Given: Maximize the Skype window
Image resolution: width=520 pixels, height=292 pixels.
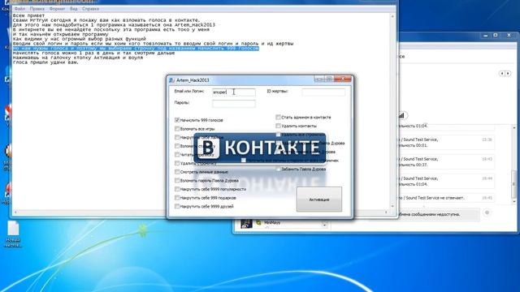Looking at the screenshot, I should pyautogui.click(x=496, y=36).
